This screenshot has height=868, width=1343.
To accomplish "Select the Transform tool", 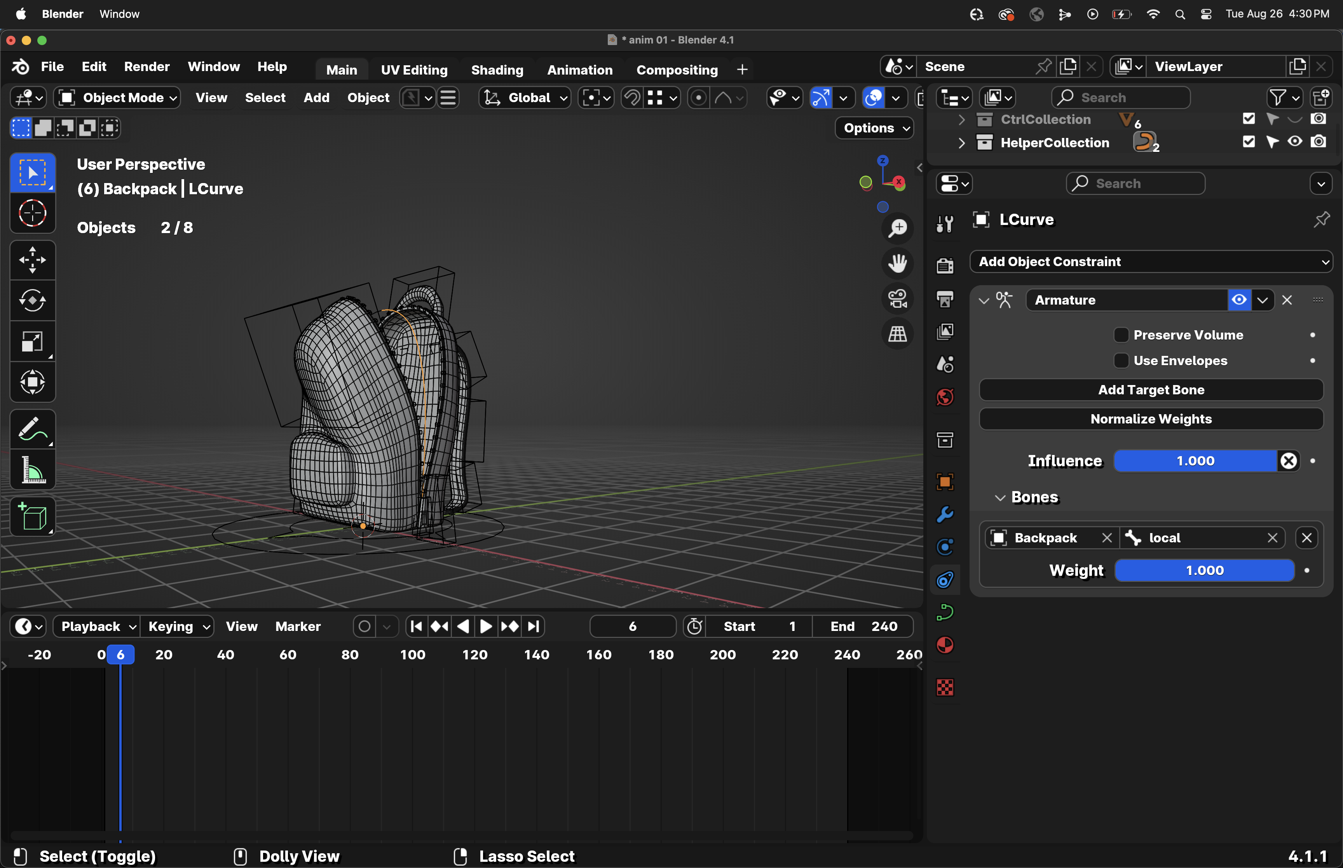I will tap(33, 382).
